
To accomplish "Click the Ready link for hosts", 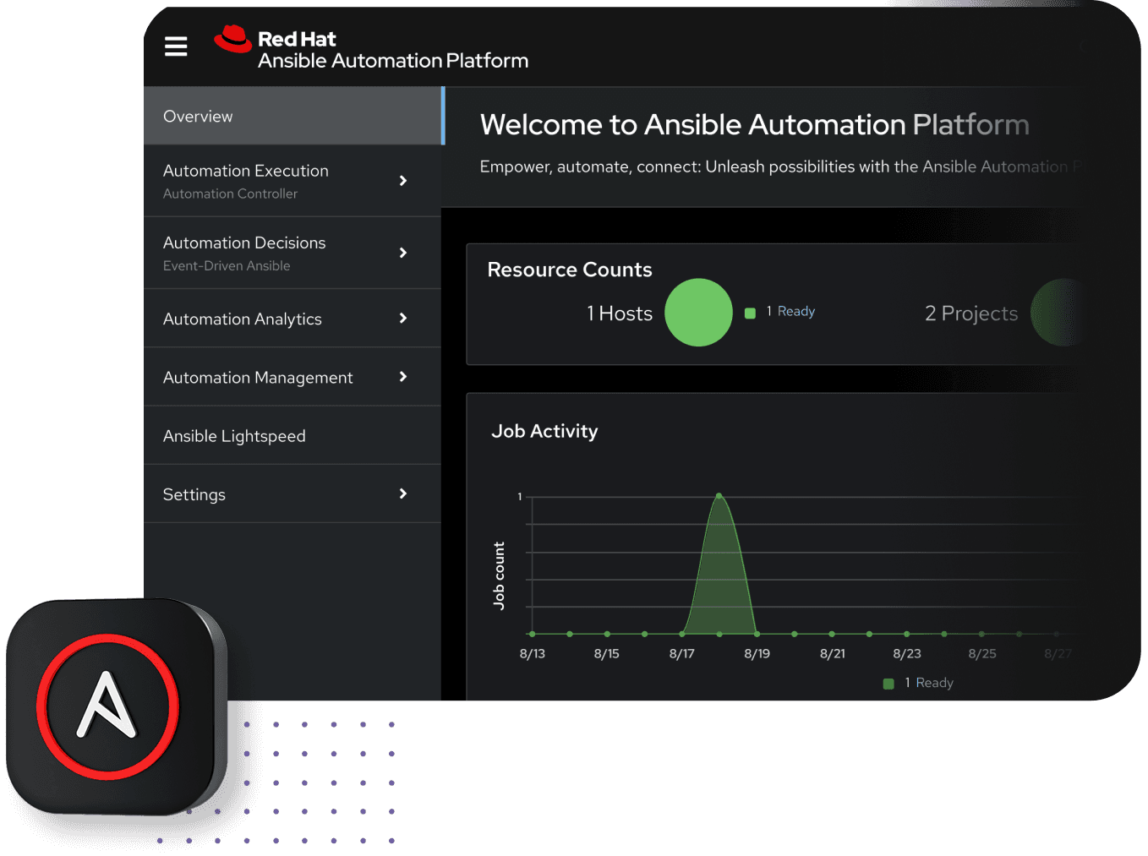I will (795, 311).
